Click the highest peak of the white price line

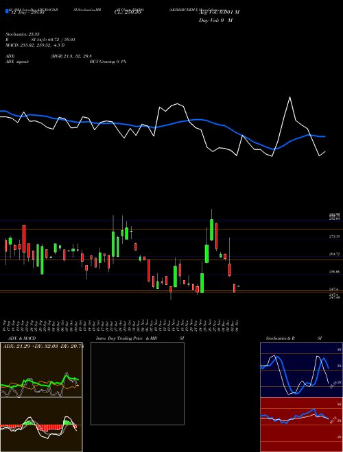(x=290, y=97)
